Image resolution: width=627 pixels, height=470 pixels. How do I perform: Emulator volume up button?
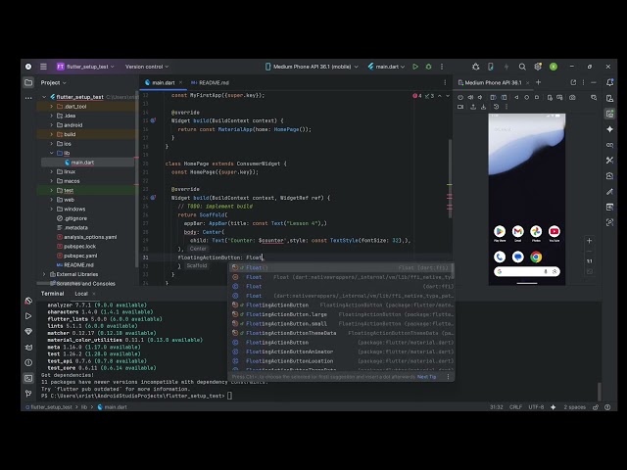470,97
